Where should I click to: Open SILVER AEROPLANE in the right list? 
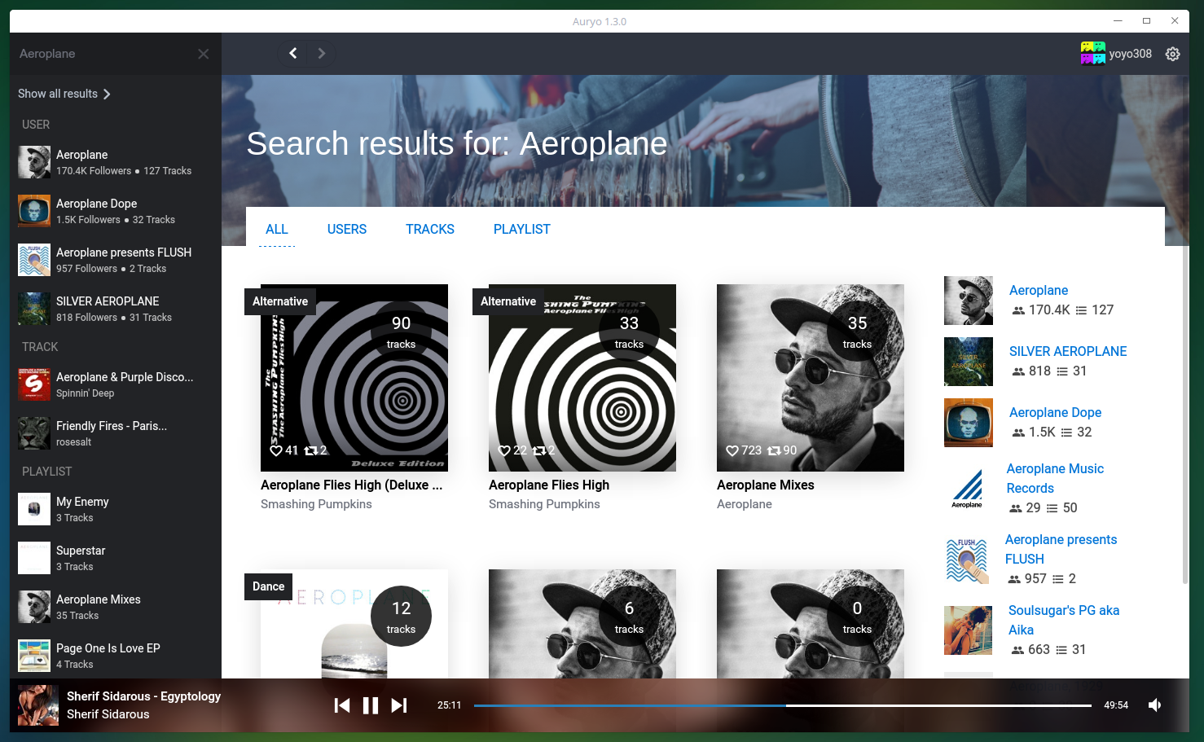click(1067, 351)
